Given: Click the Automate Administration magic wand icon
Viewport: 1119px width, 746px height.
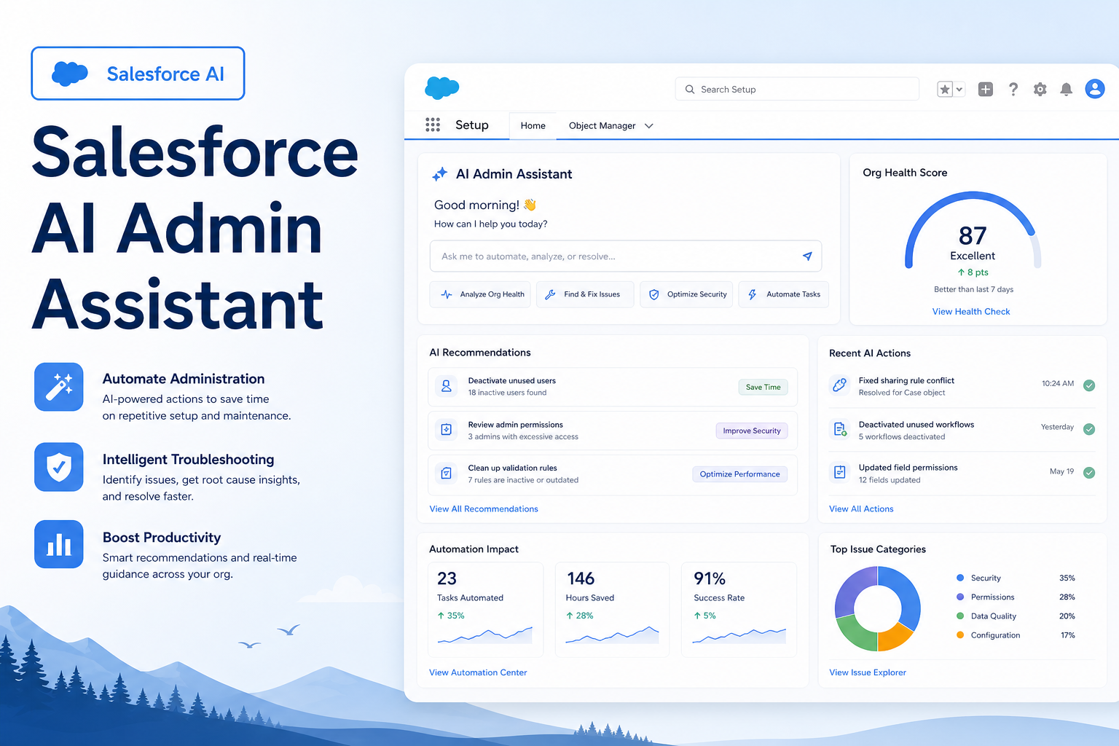Looking at the screenshot, I should click(x=59, y=387).
